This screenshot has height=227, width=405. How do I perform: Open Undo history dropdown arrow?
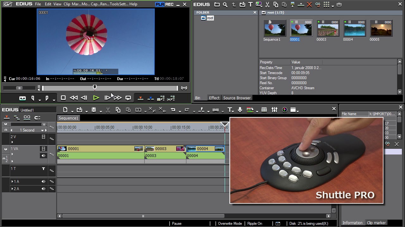pyautogui.click(x=180, y=111)
